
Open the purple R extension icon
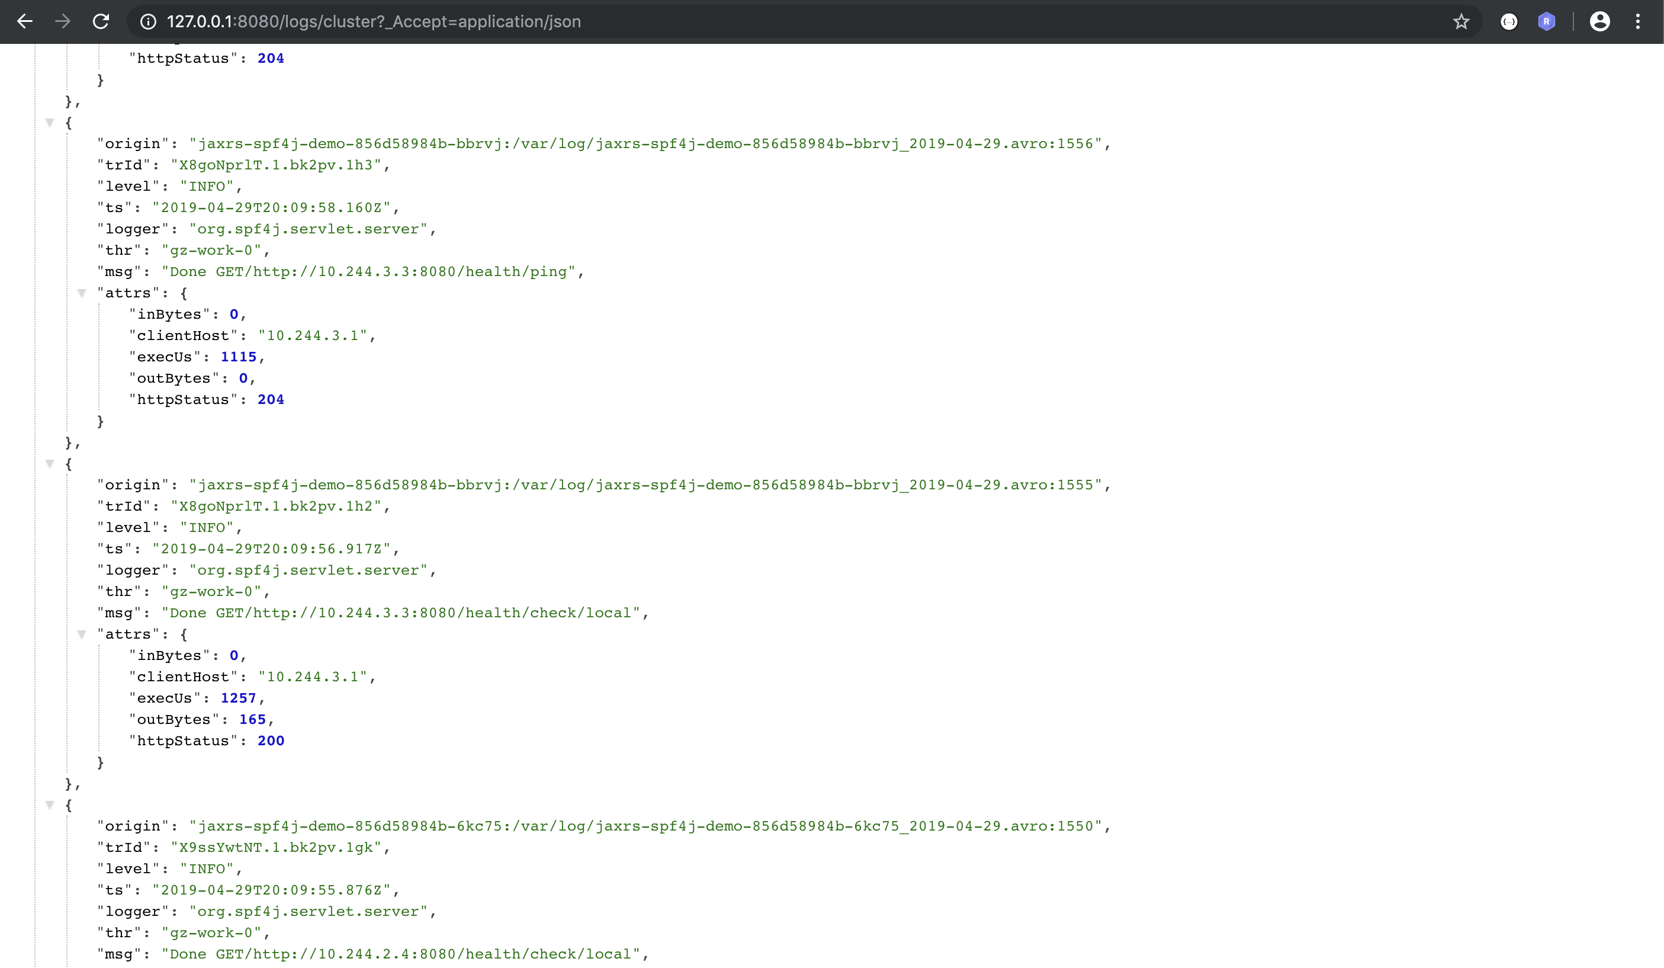(x=1547, y=22)
